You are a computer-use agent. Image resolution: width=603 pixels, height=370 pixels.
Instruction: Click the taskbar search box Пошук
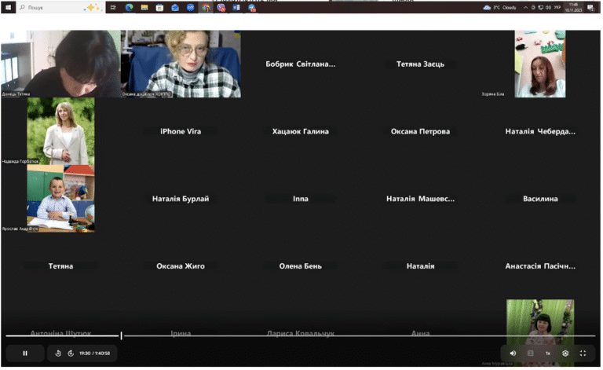pyautogui.click(x=60, y=7)
